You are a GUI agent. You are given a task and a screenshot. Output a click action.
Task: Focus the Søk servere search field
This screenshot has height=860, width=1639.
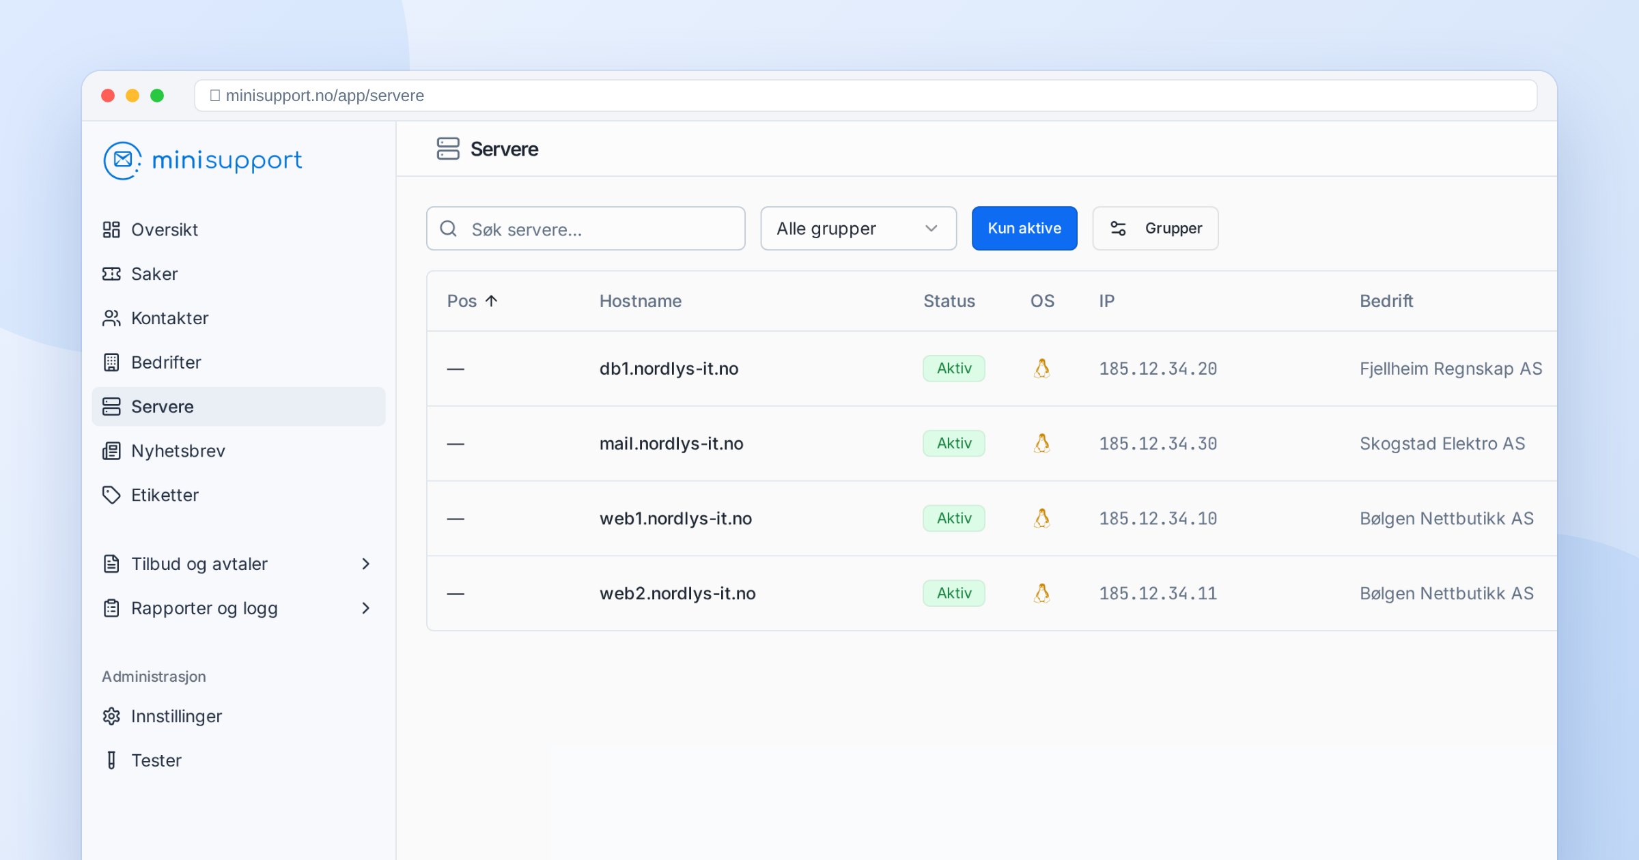(585, 228)
